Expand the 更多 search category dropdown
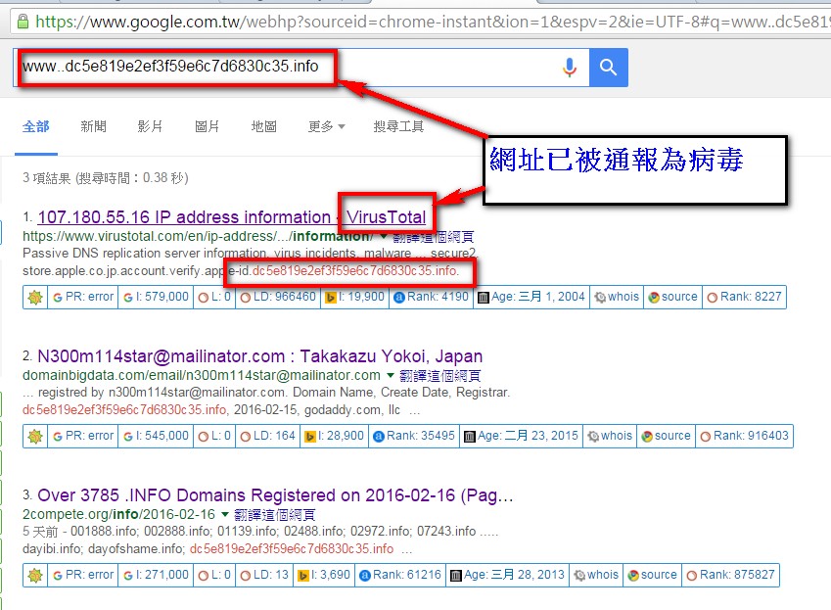This screenshot has width=831, height=610. coord(327,126)
